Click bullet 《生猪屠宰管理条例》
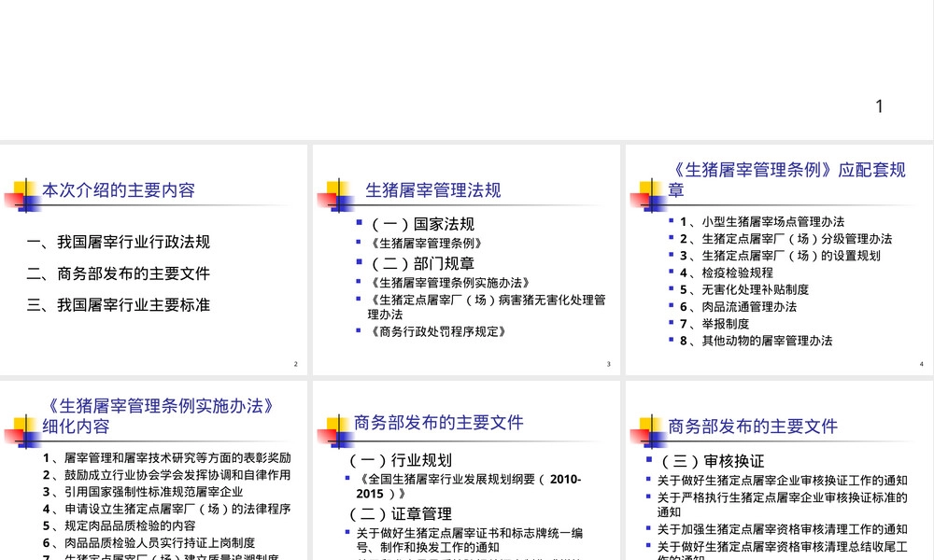This screenshot has height=560, width=934. pos(426,244)
